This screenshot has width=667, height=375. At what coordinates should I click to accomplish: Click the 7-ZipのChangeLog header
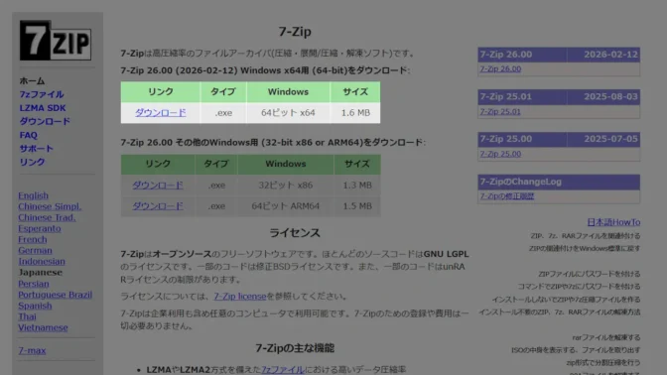(521, 182)
